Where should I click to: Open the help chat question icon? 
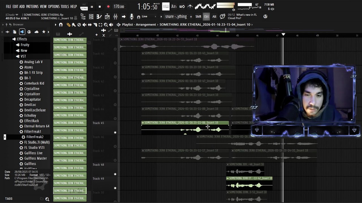tap(223, 16)
